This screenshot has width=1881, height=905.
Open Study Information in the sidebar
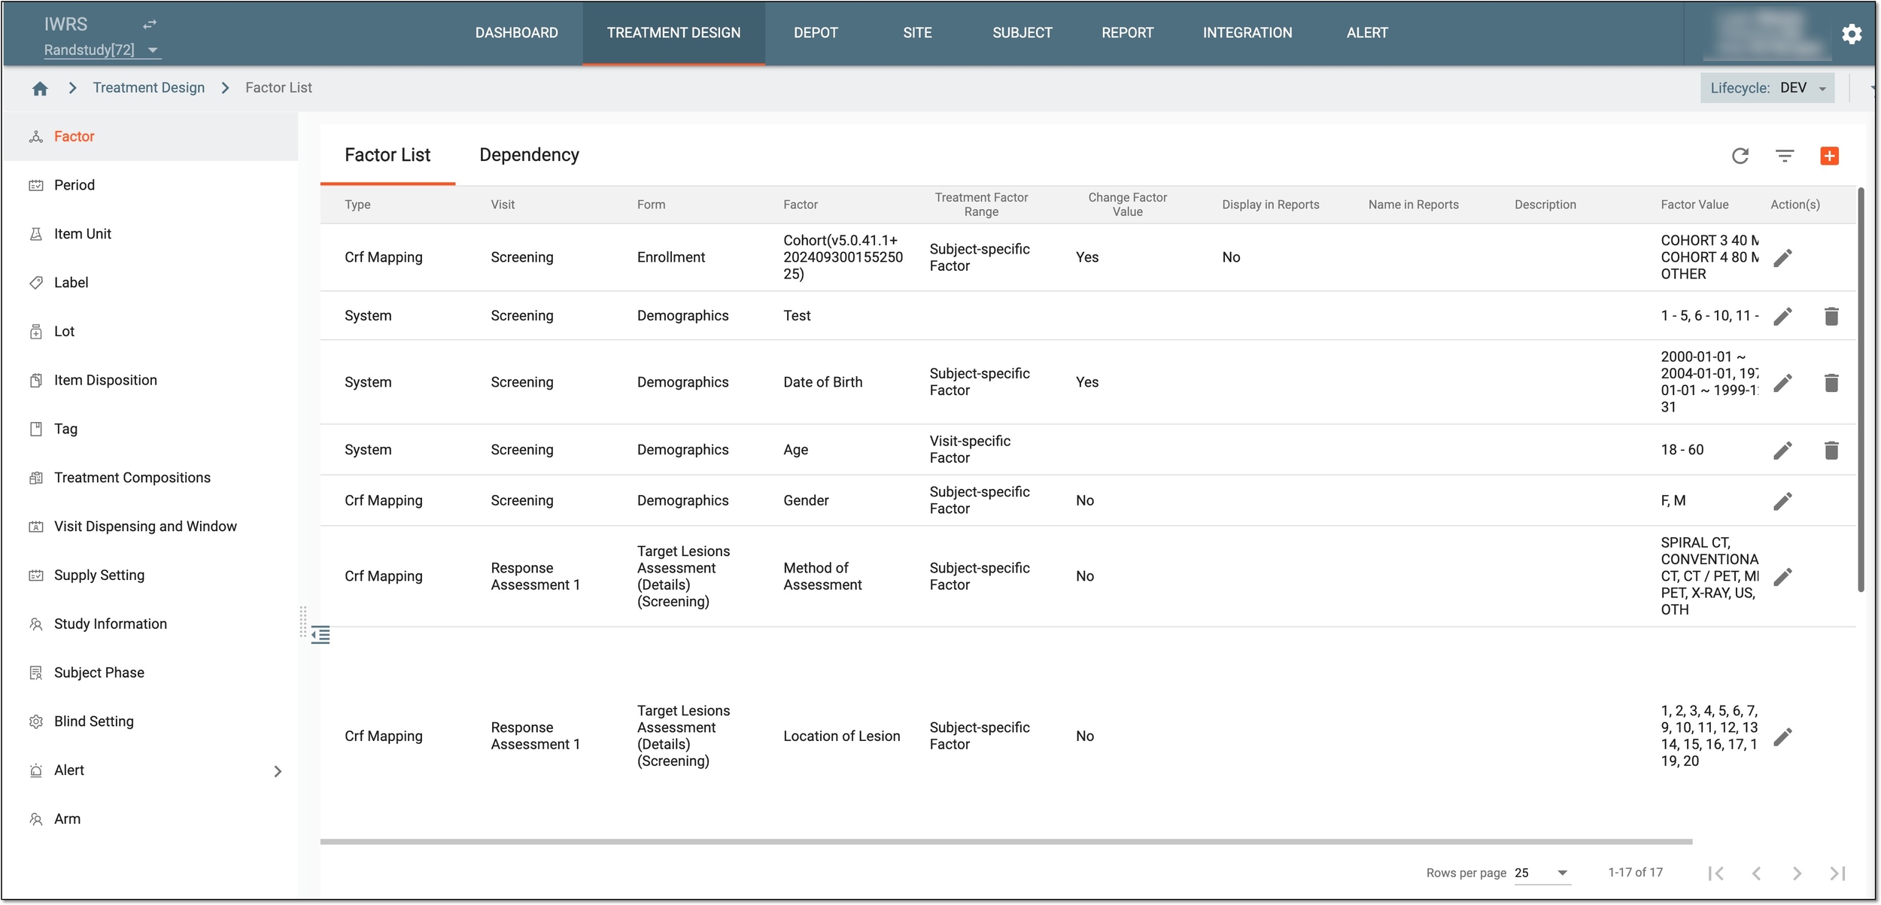pos(150,624)
